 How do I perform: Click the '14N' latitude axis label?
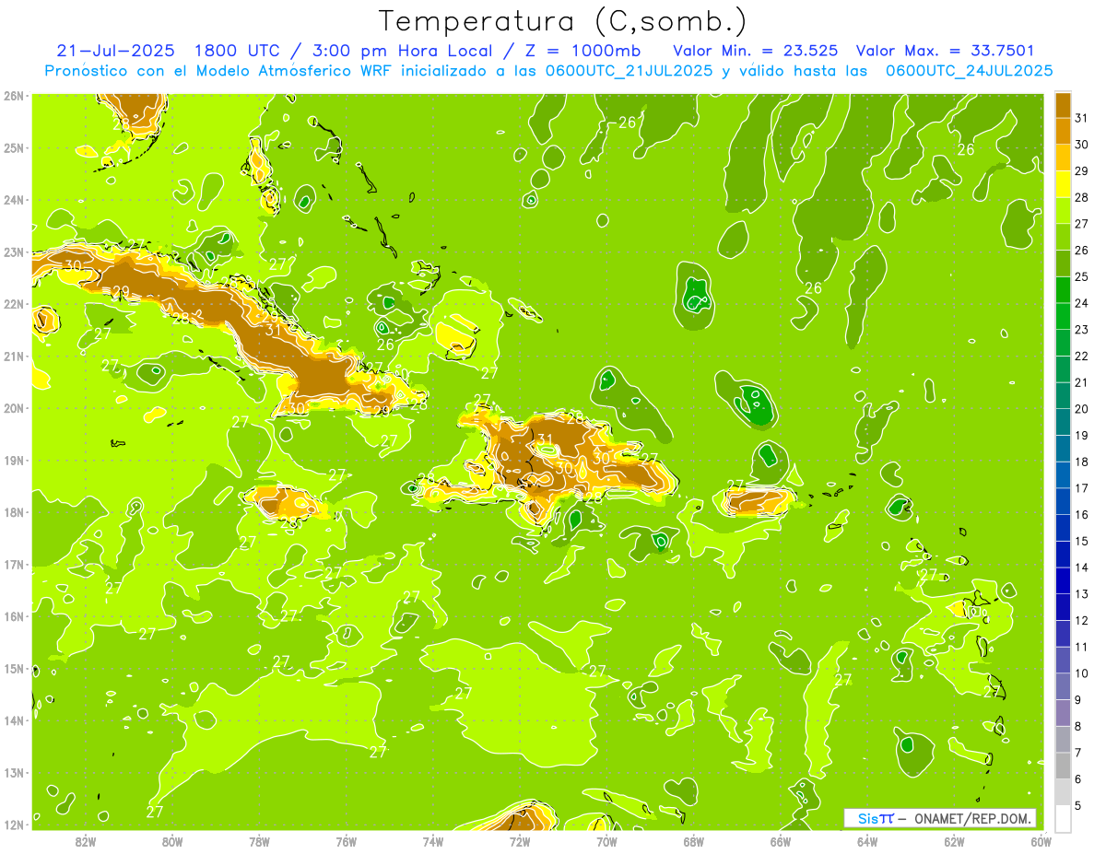click(14, 720)
